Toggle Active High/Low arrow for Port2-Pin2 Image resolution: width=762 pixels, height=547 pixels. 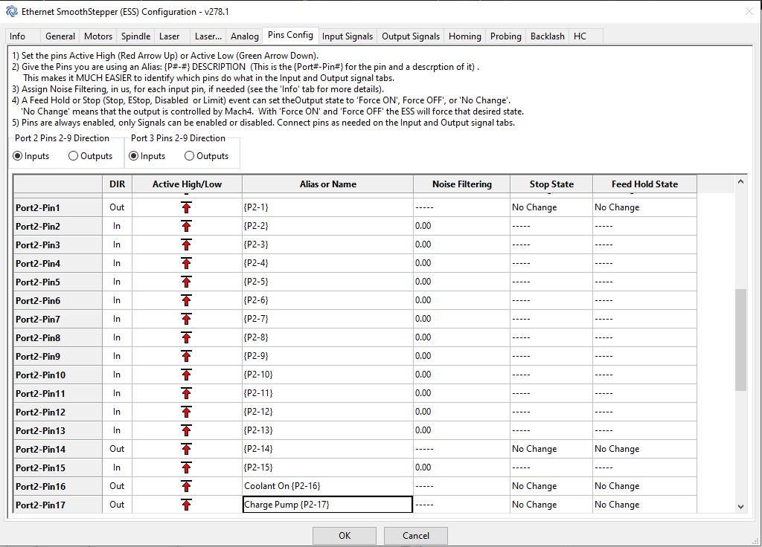click(186, 226)
